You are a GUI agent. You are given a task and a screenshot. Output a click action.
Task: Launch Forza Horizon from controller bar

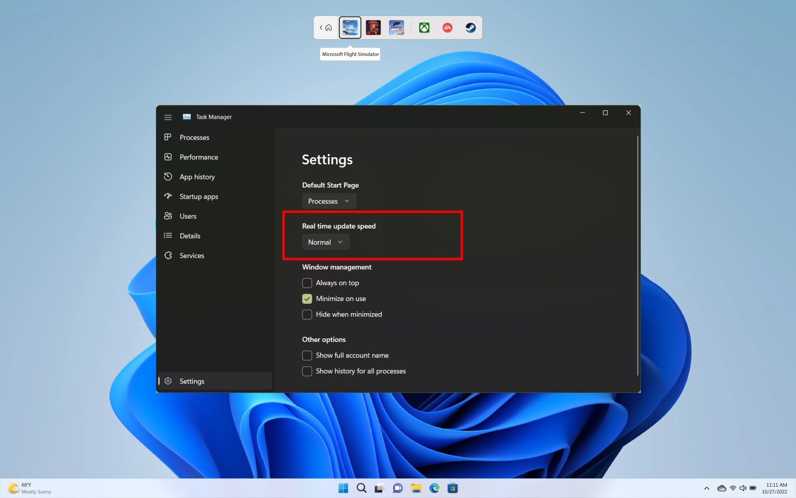tap(396, 28)
